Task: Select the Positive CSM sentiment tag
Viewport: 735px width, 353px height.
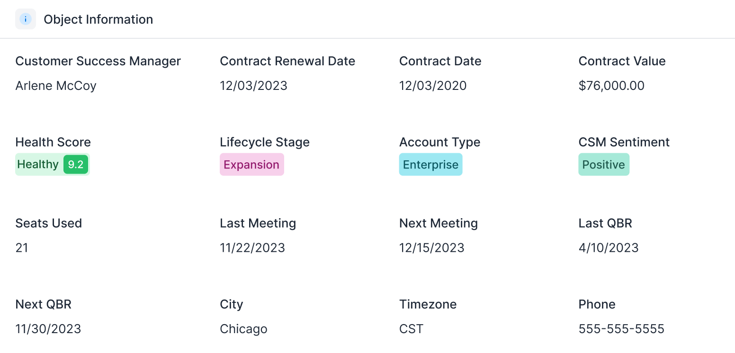Action: pos(603,165)
